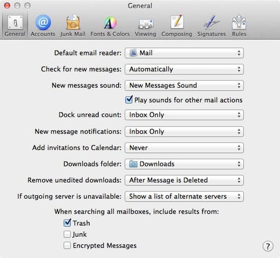The height and width of the screenshot is (258, 280).
Task: Click the General tab label
Action: click(x=15, y=34)
